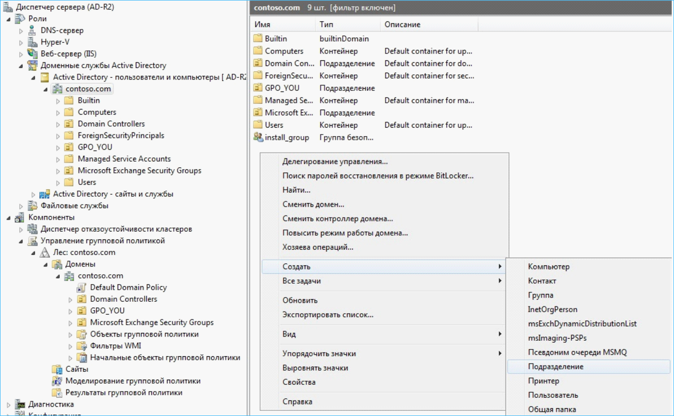The image size is (674, 416).
Task: Choose Подразделение in the create submenu
Action: (x=588, y=367)
